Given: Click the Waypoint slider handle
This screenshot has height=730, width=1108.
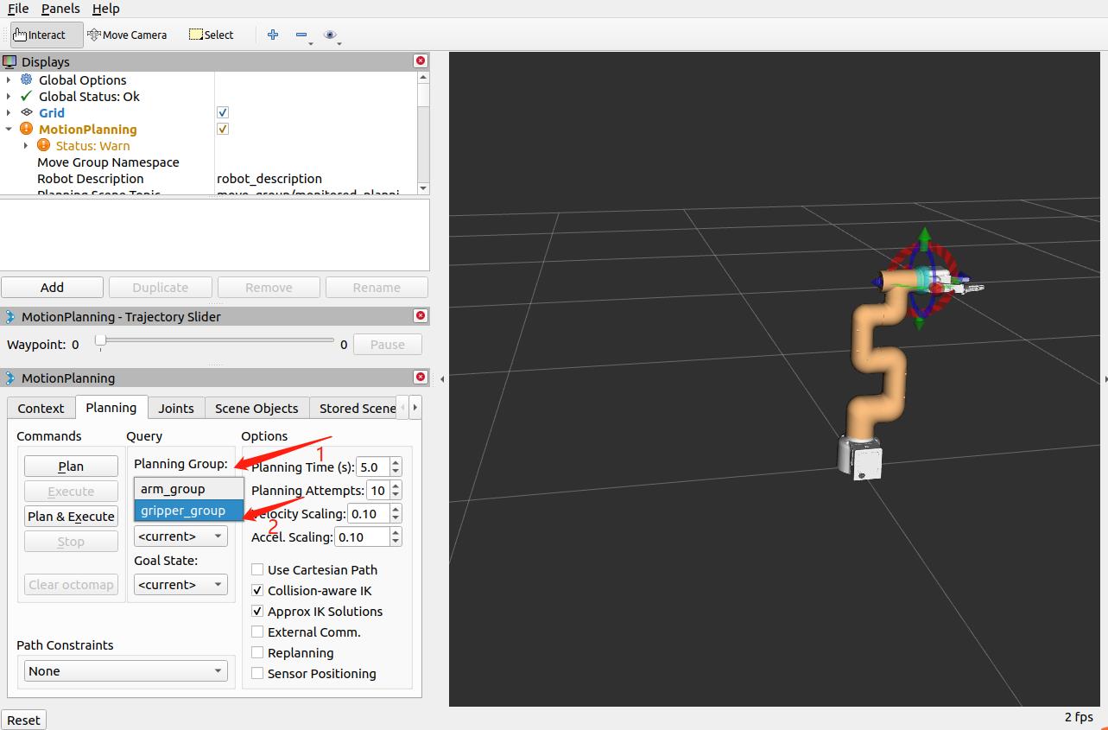Looking at the screenshot, I should [x=100, y=342].
